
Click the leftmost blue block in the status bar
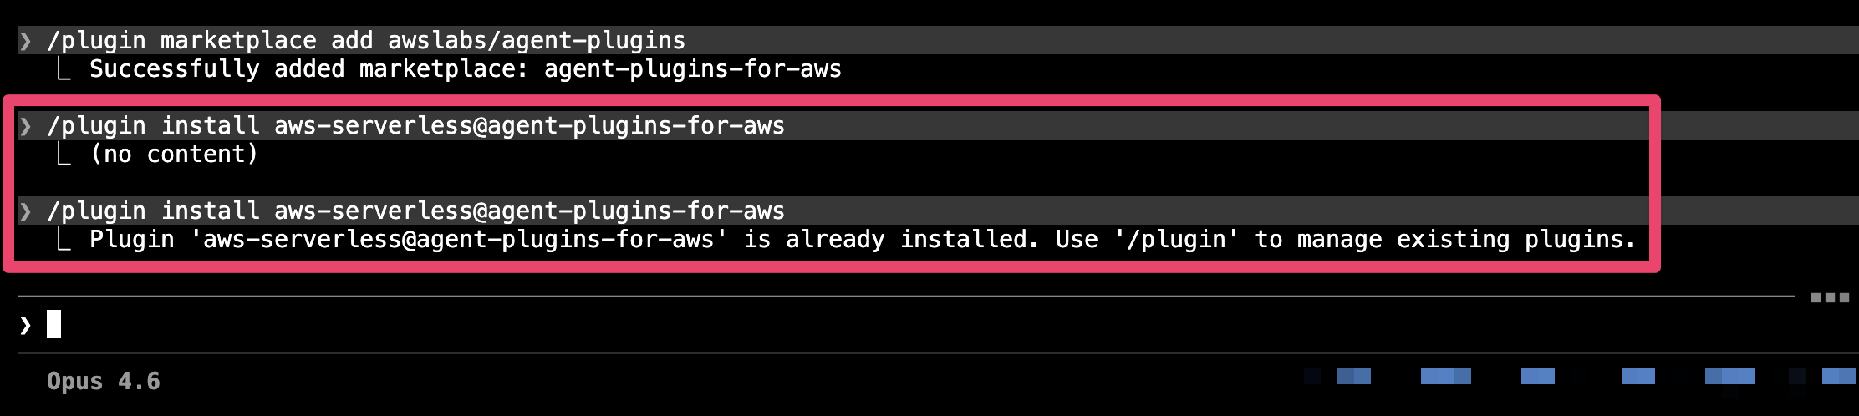tap(1353, 376)
